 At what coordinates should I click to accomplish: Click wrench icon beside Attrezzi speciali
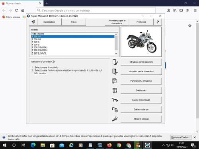click(x=115, y=119)
